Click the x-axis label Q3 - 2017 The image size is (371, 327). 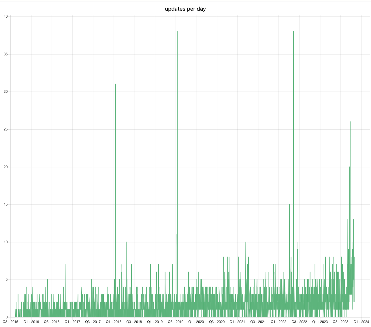coord(93,322)
